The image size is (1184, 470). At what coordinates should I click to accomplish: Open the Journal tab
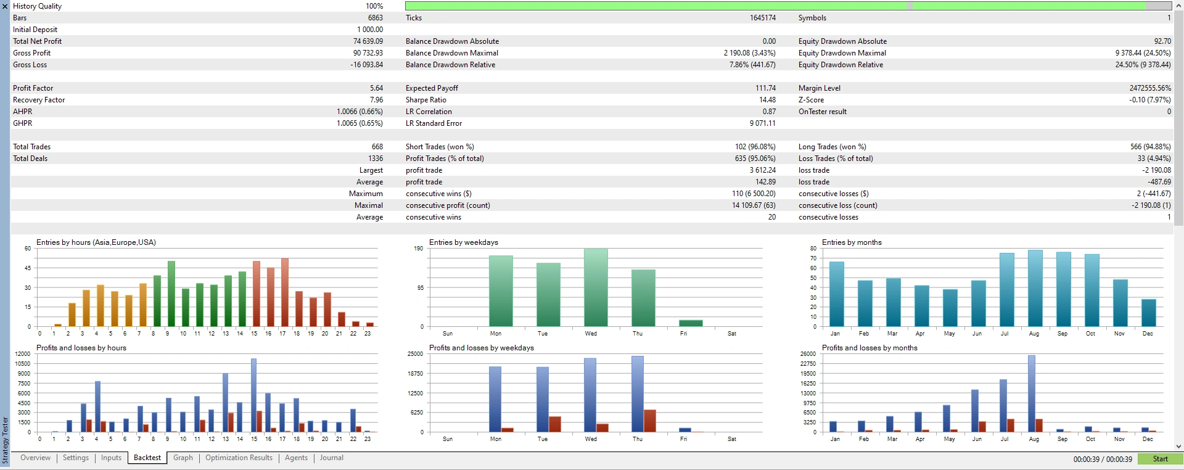331,458
